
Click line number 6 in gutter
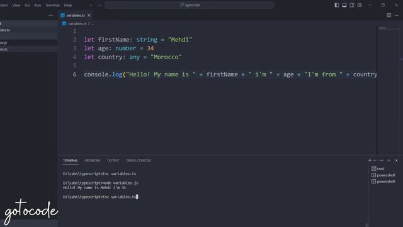tap(74, 74)
